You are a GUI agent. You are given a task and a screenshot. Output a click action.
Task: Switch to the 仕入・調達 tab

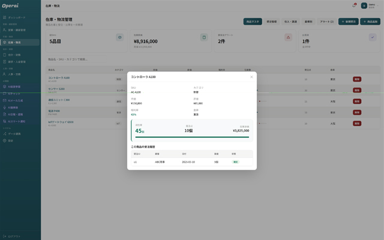[290, 22]
